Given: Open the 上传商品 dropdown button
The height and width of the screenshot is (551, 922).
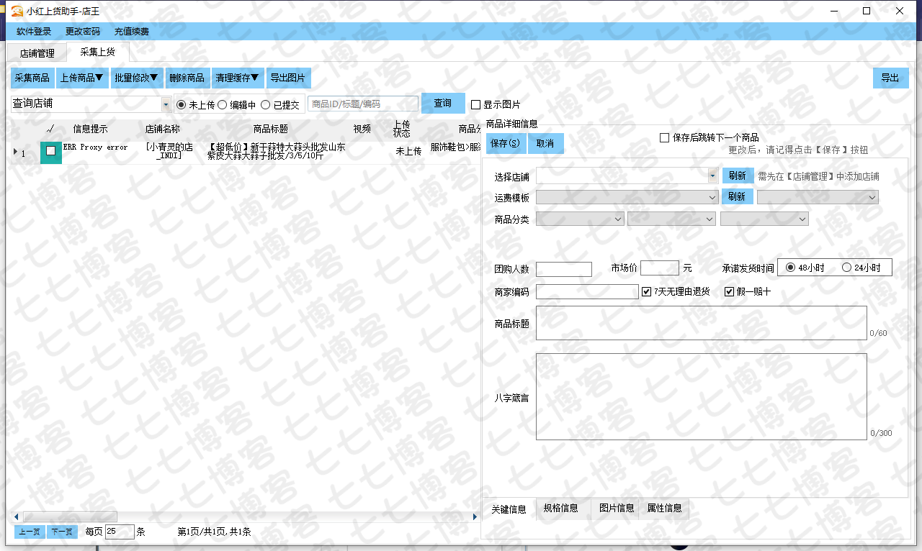Looking at the screenshot, I should (81, 78).
